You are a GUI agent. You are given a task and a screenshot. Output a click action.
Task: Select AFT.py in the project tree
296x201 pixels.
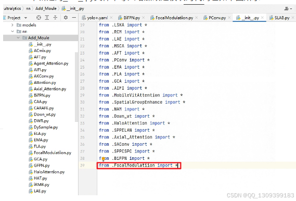(37, 57)
